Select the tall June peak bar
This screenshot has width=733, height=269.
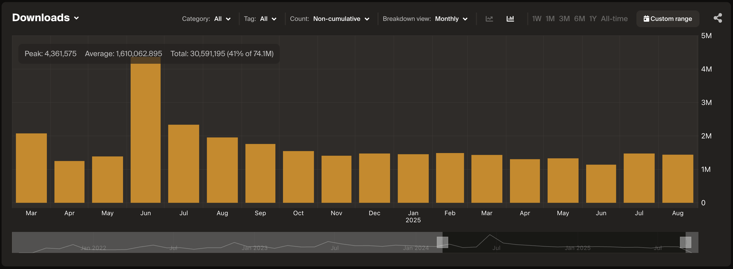(x=146, y=128)
